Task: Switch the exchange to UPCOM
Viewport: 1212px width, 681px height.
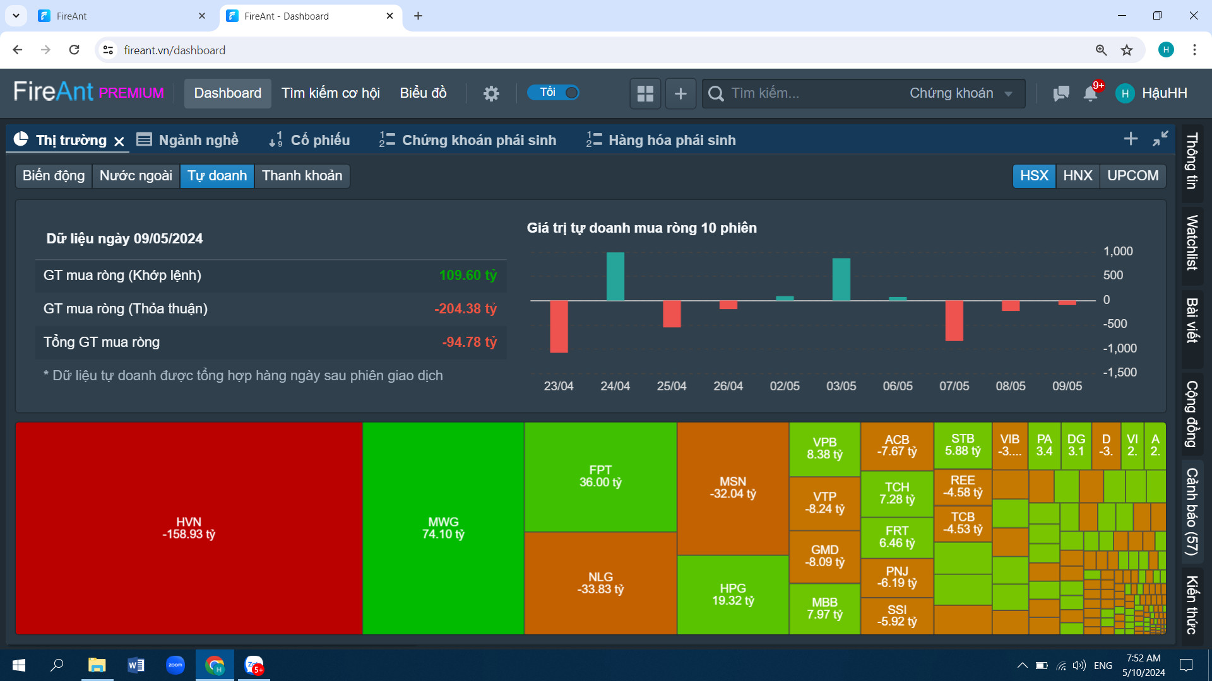Action: tap(1132, 175)
